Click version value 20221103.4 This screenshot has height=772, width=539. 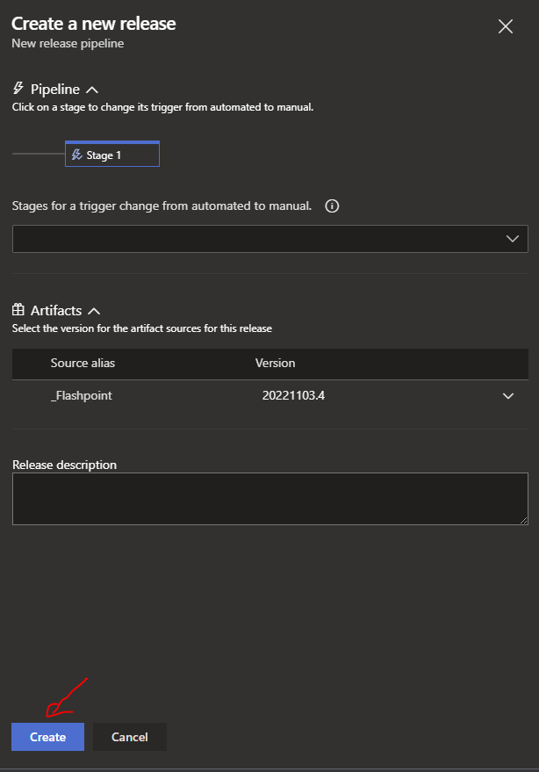293,396
